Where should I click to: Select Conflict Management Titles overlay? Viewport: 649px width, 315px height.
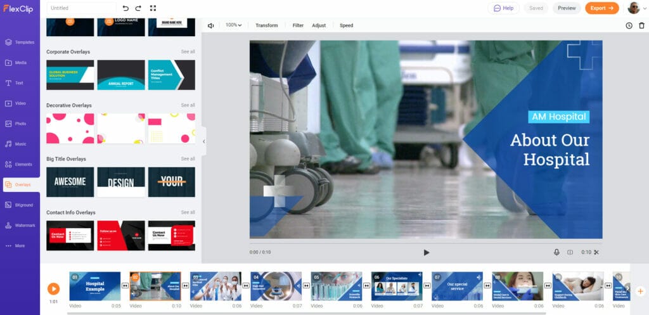171,75
